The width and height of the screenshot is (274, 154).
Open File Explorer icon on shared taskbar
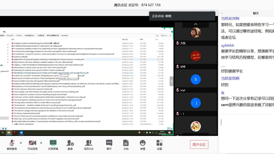[9, 133]
